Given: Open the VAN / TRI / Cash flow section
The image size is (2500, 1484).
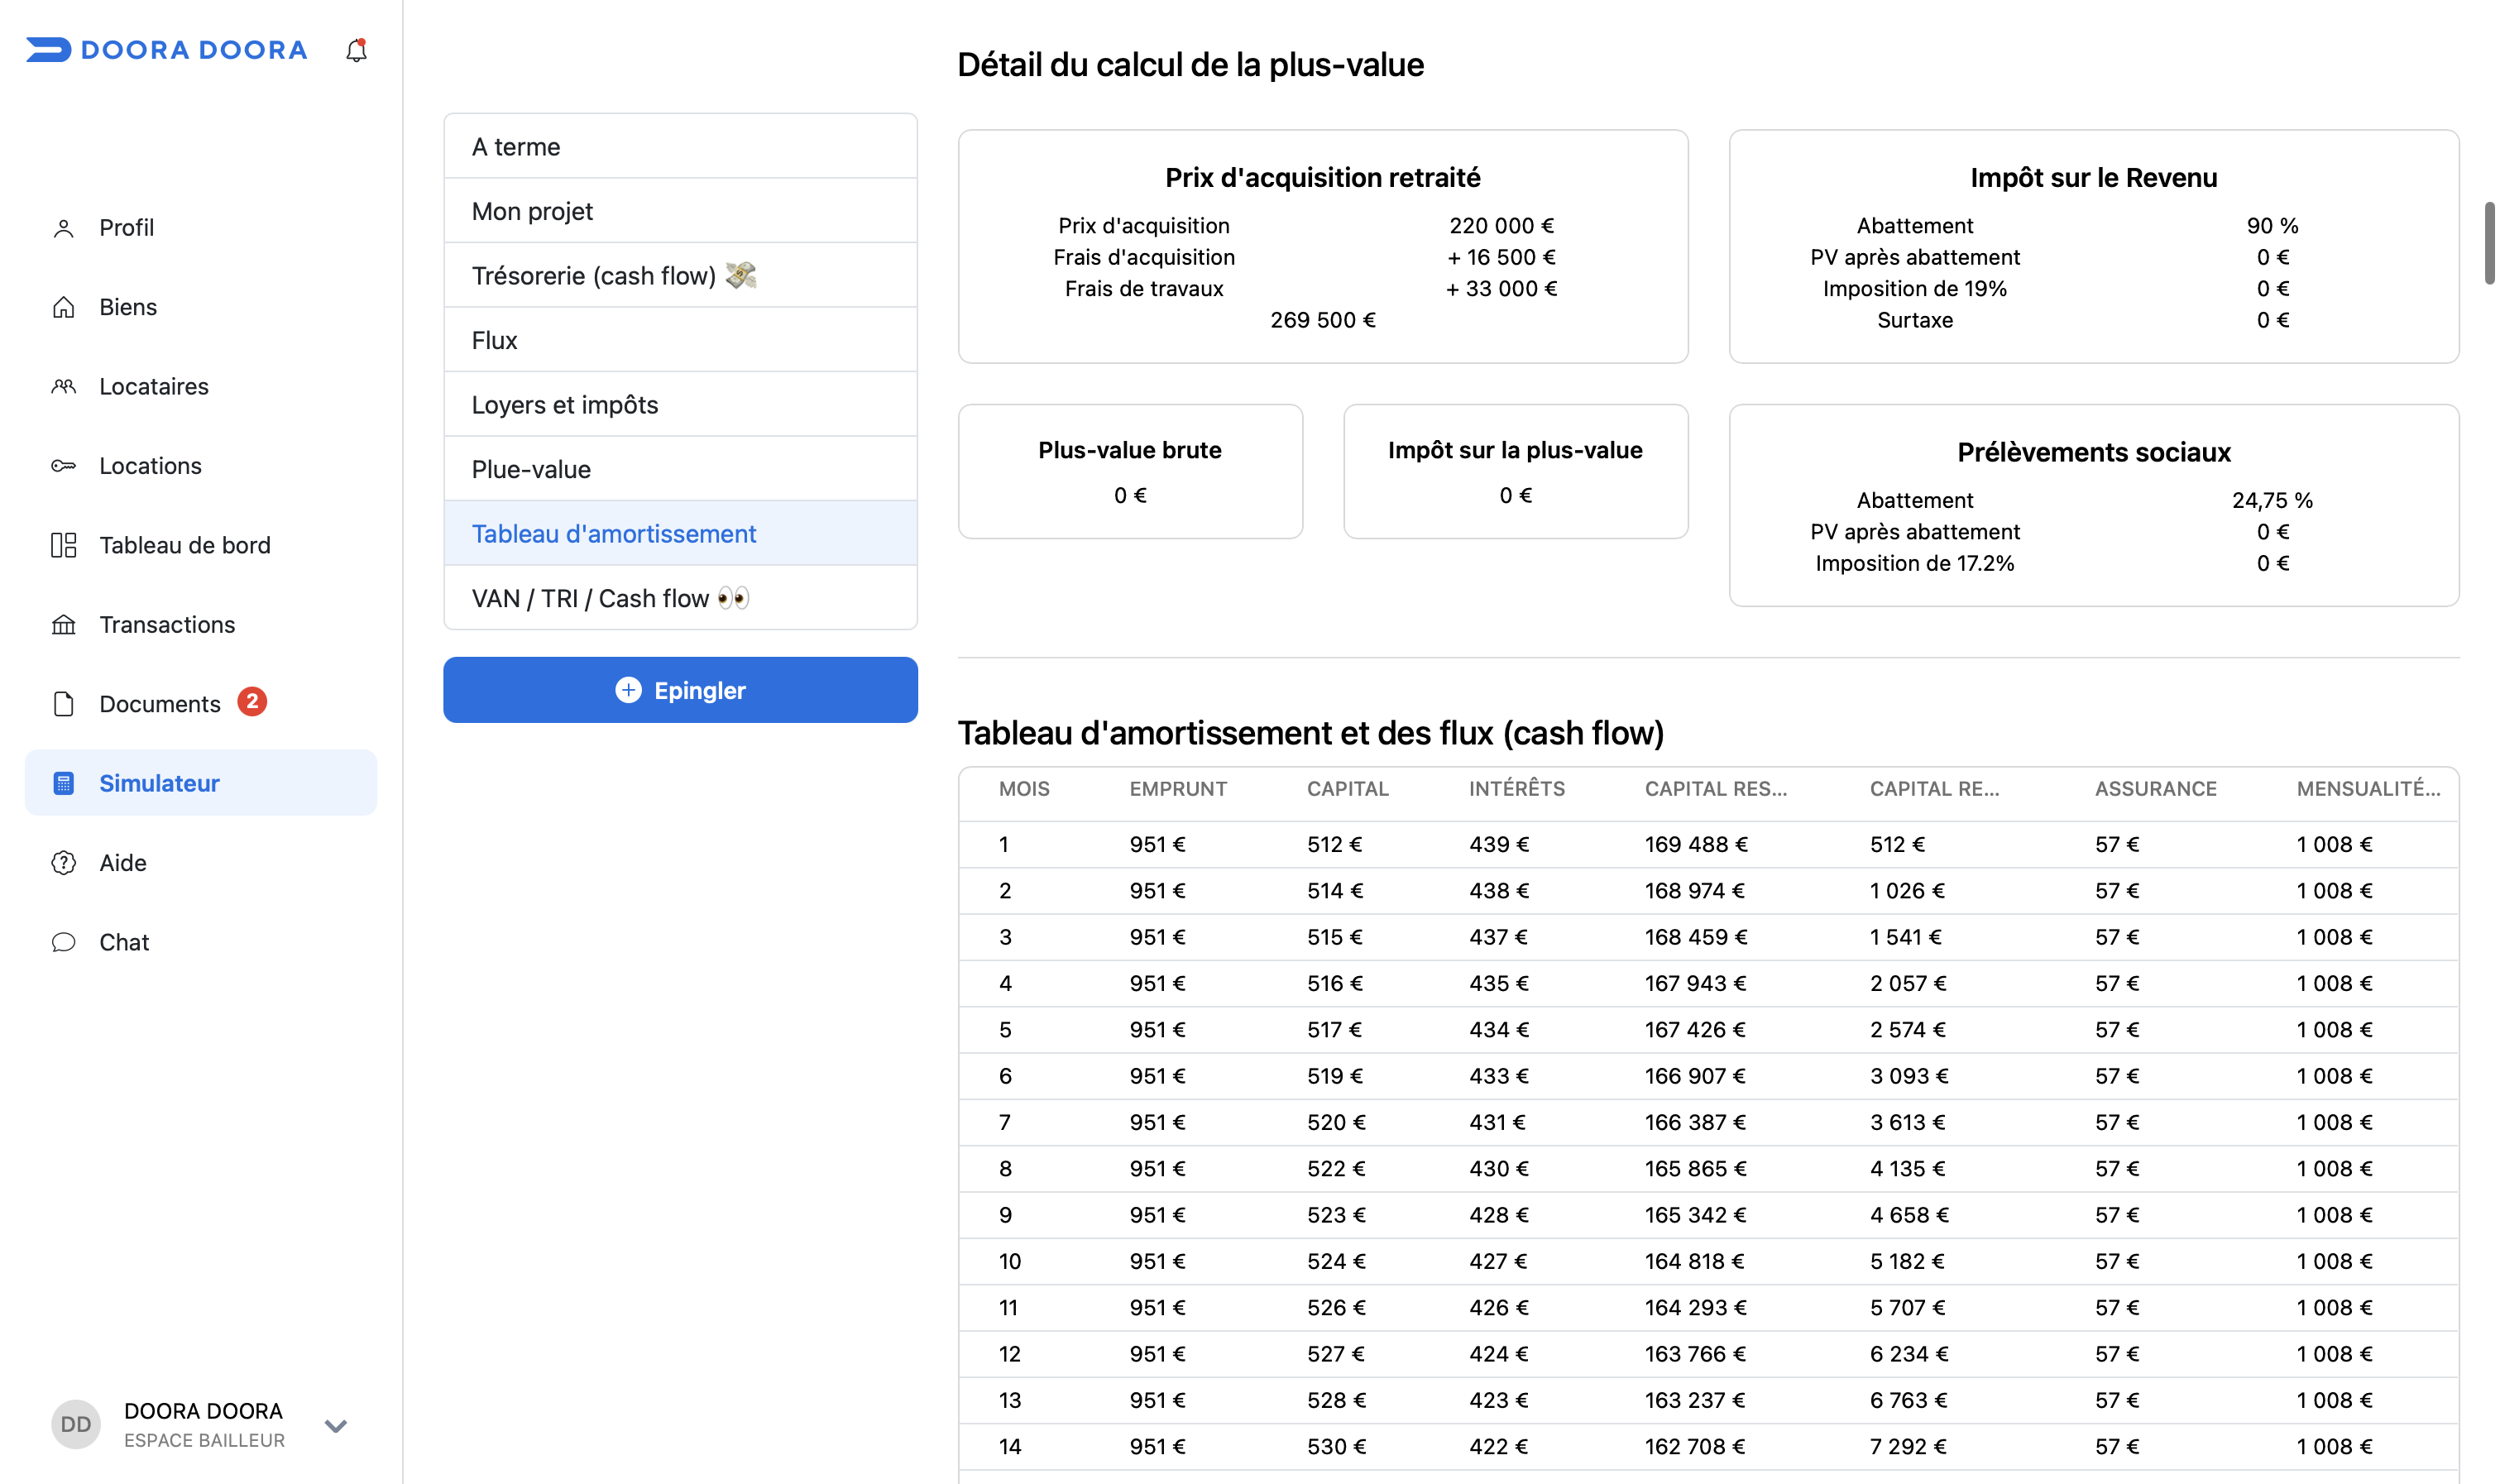Looking at the screenshot, I should click(x=680, y=598).
